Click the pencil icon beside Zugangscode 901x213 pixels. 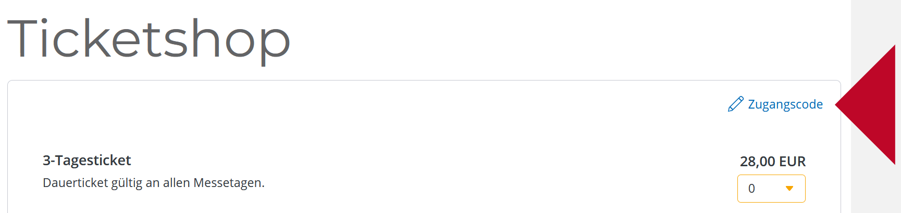736,104
